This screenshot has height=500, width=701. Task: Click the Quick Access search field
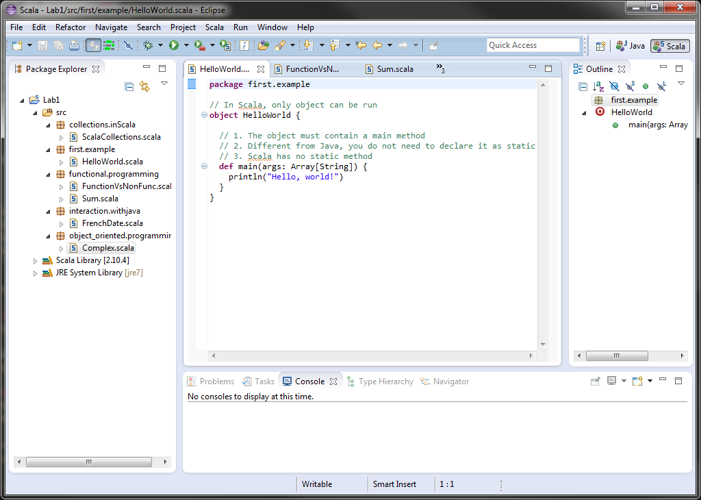[x=533, y=45]
